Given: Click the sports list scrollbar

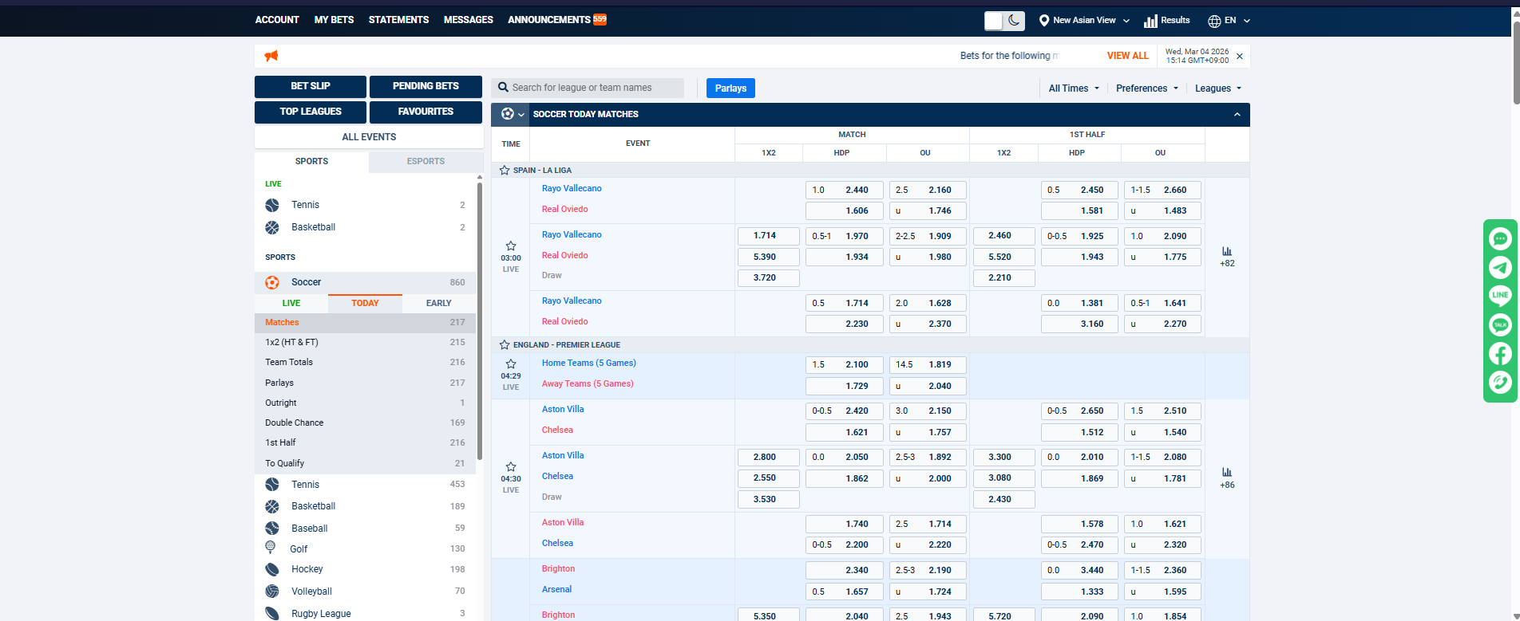Looking at the screenshot, I should pos(480,319).
